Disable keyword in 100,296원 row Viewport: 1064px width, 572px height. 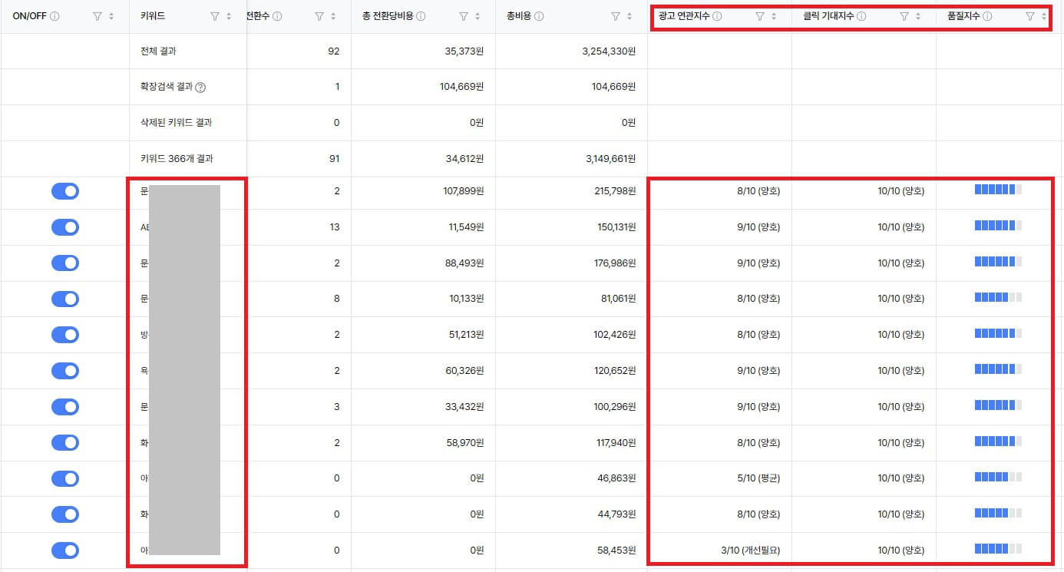click(x=65, y=406)
